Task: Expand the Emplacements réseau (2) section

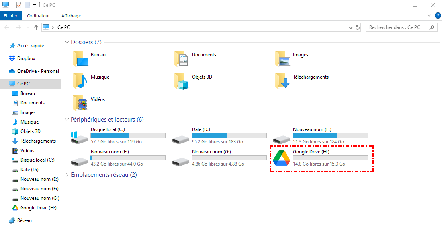Action: [67, 175]
